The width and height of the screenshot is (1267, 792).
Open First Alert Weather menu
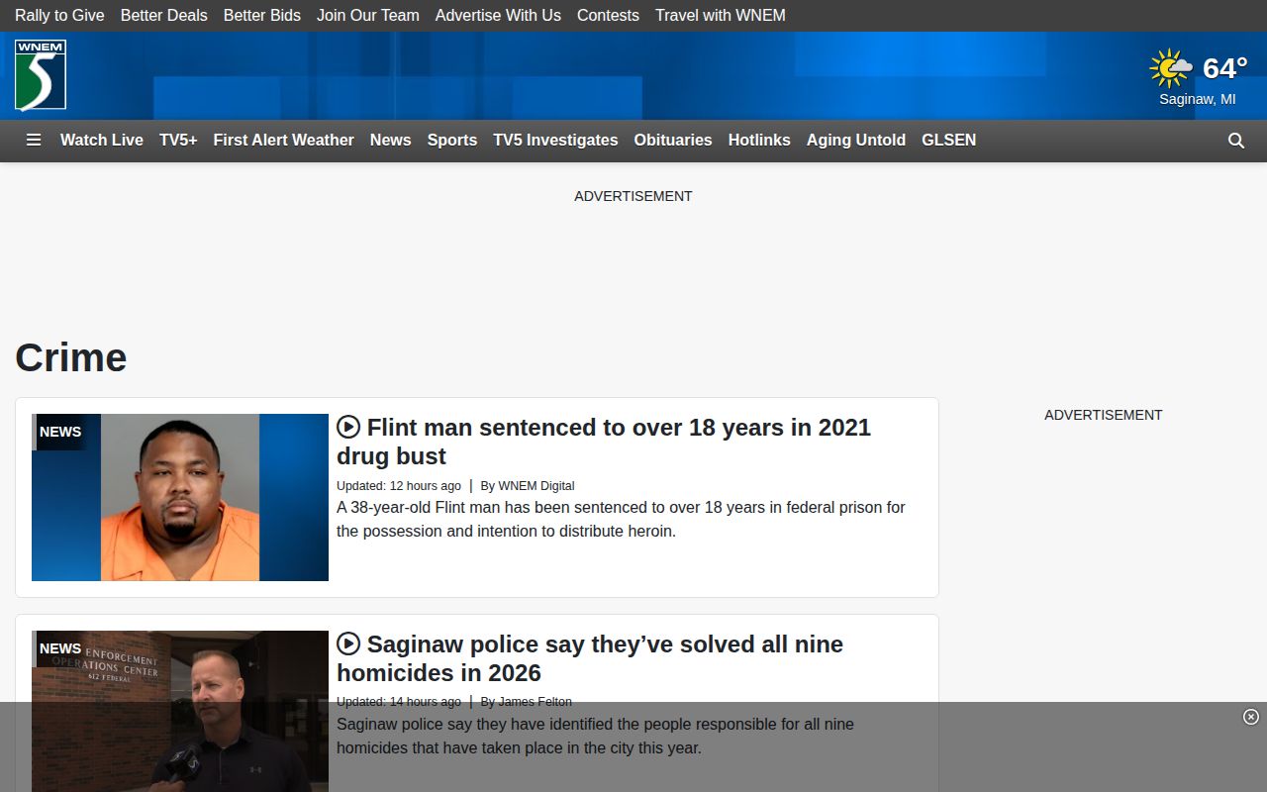284,140
